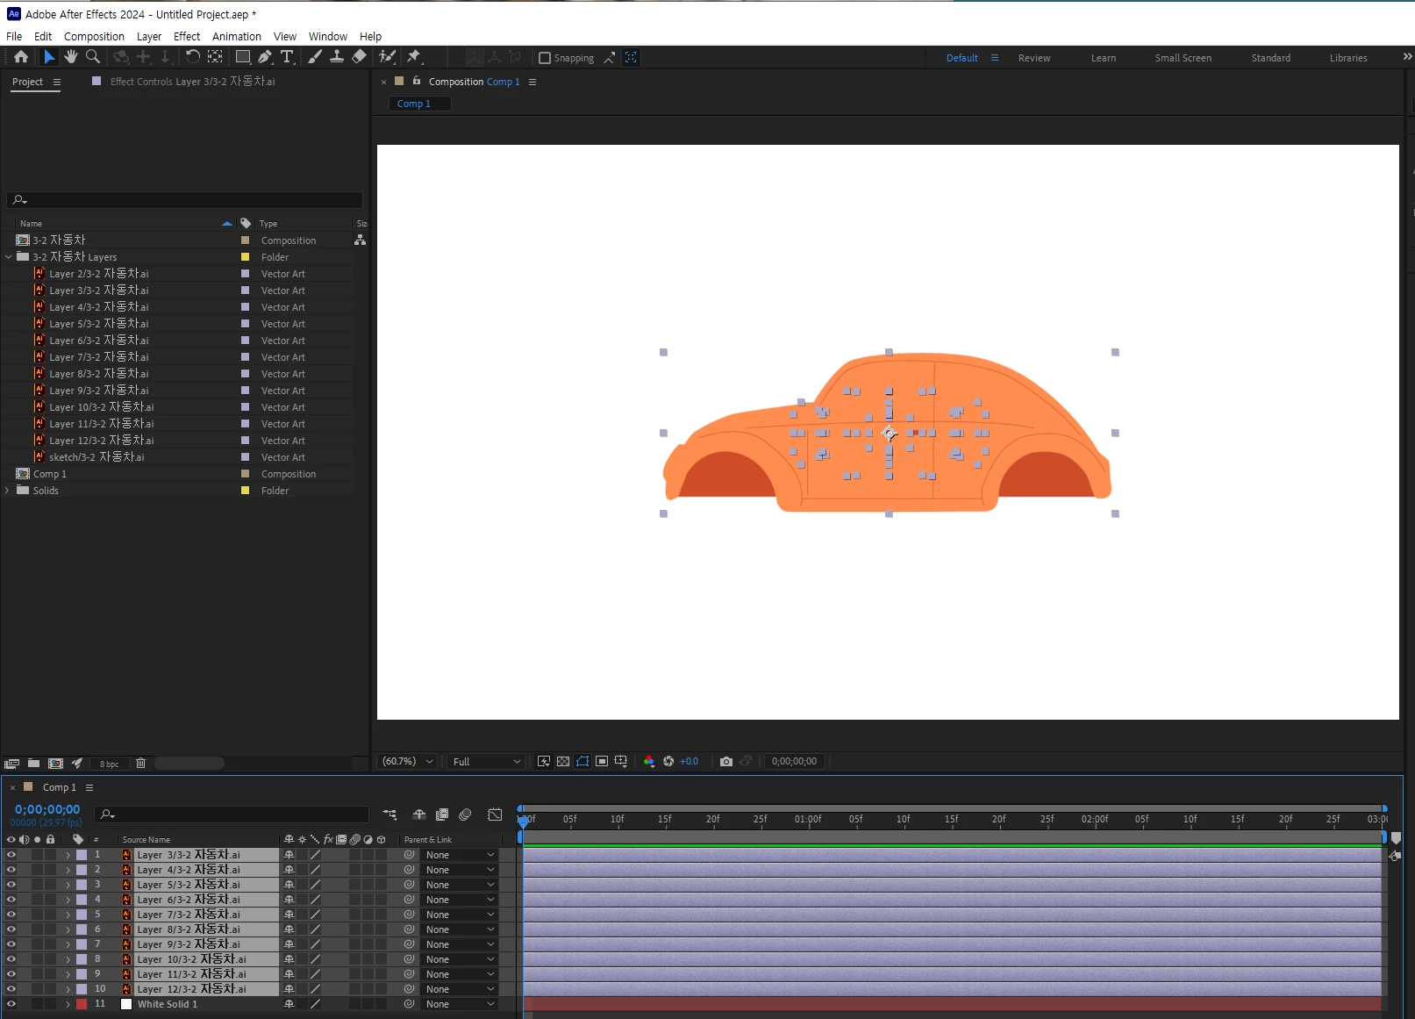
Task: Select the Brush tool
Action: tap(314, 57)
